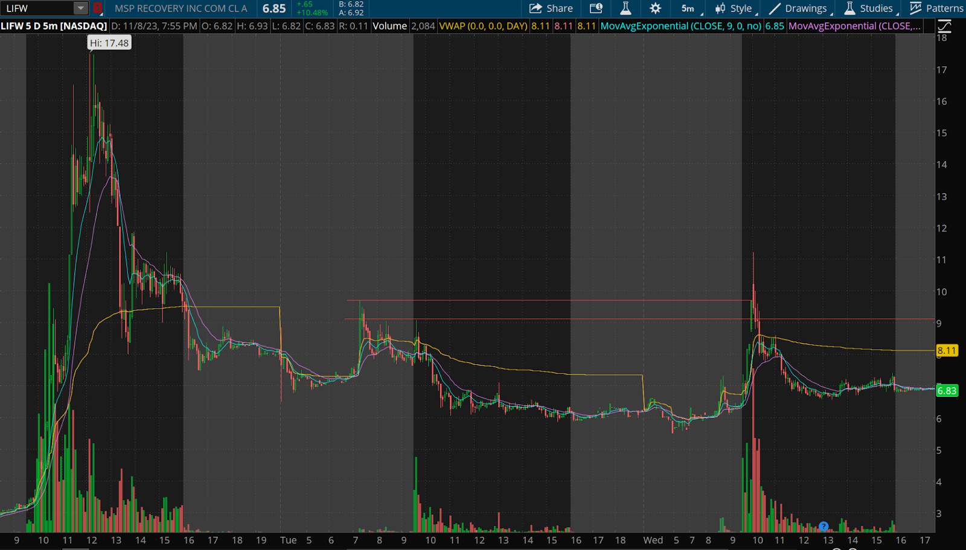Click the yellow 8.11 VWAP price label

point(947,350)
